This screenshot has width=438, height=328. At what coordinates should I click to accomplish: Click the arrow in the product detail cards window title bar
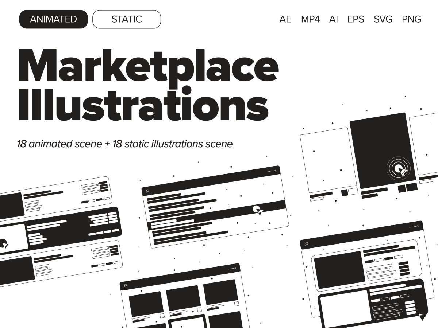[x=414, y=226]
